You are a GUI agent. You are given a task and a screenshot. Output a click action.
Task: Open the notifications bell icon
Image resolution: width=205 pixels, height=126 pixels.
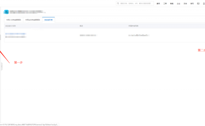[x=204, y=4]
